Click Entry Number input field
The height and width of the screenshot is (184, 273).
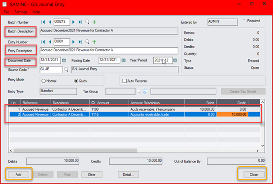62,42
